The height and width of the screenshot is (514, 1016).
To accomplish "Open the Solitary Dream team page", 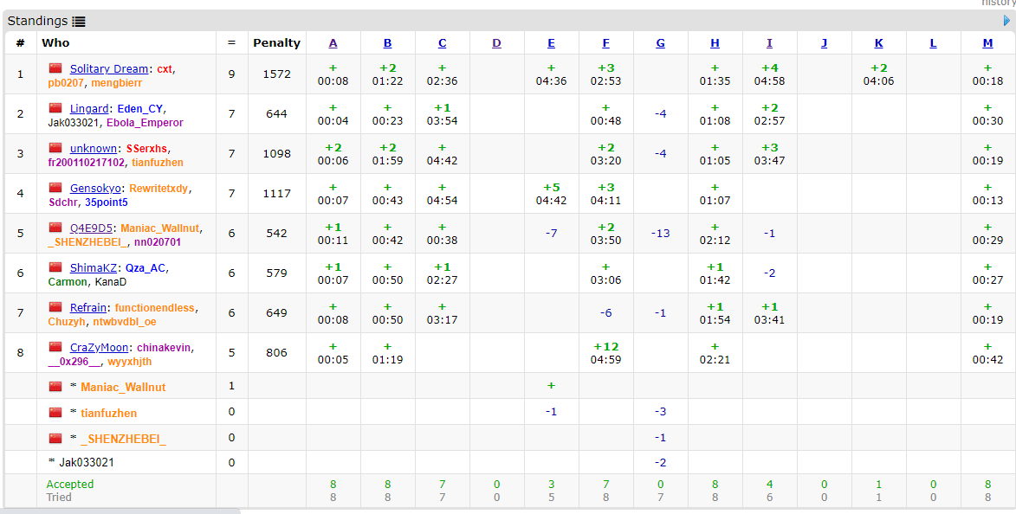I will pos(109,68).
